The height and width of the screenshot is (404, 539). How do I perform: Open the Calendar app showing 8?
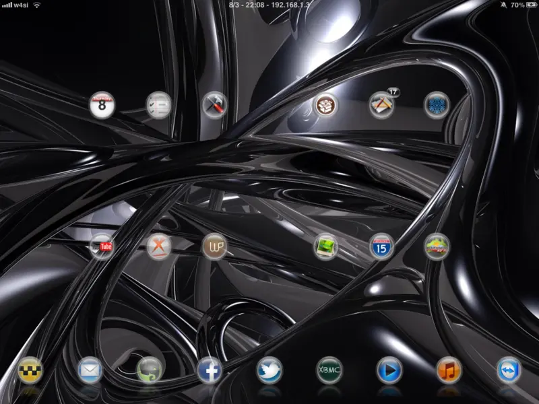pyautogui.click(x=102, y=104)
